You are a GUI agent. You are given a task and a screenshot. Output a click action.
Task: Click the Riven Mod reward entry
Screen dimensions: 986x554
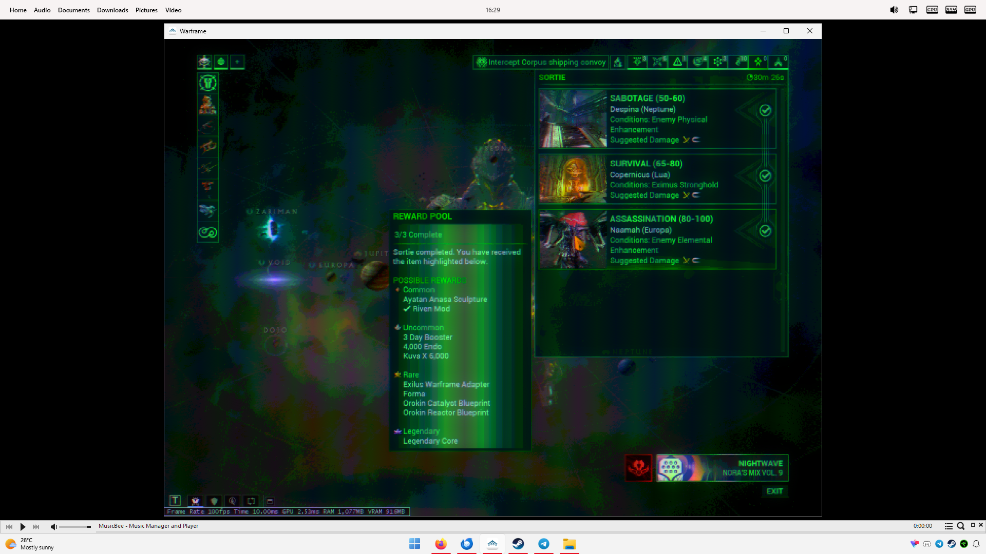[x=431, y=309]
